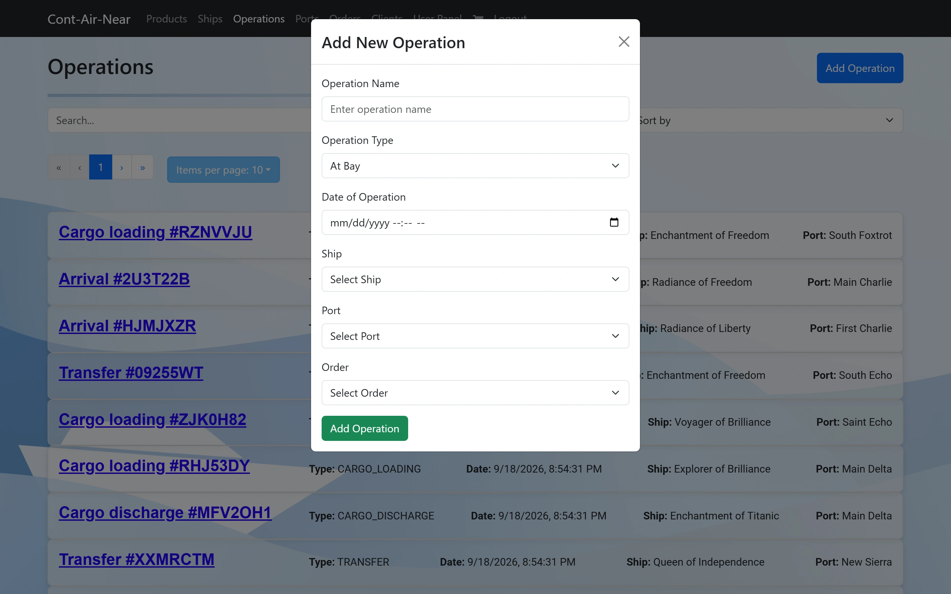Go to last page with » button
The width and height of the screenshot is (951, 594).
tap(143, 167)
